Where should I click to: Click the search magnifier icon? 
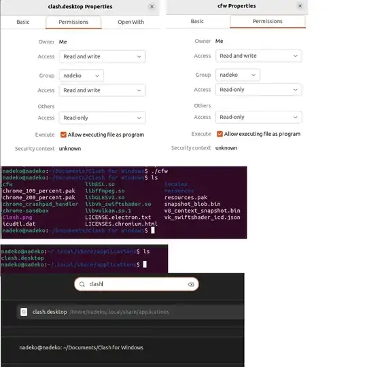(82, 284)
